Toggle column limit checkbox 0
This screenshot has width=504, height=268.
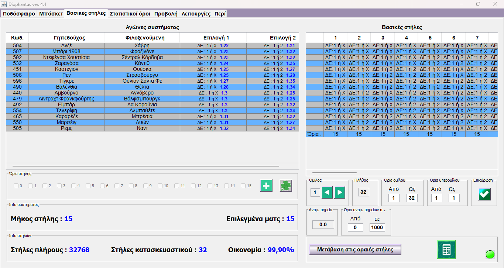pyautogui.click(x=16, y=186)
